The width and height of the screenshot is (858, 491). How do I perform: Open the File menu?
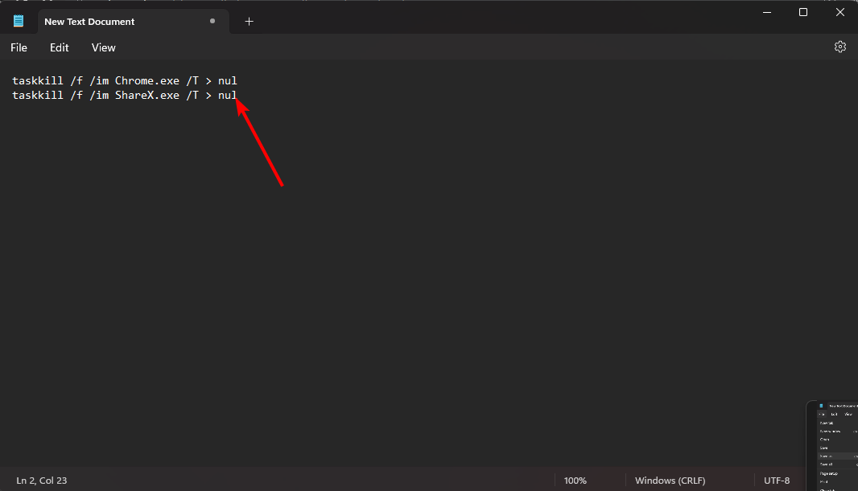click(19, 47)
